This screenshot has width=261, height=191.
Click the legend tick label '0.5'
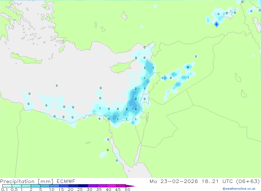pos(14,189)
